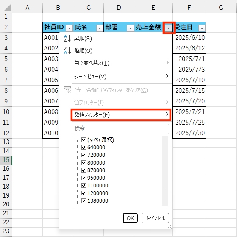Select column G header
The image size is (237, 237).
[221, 8]
